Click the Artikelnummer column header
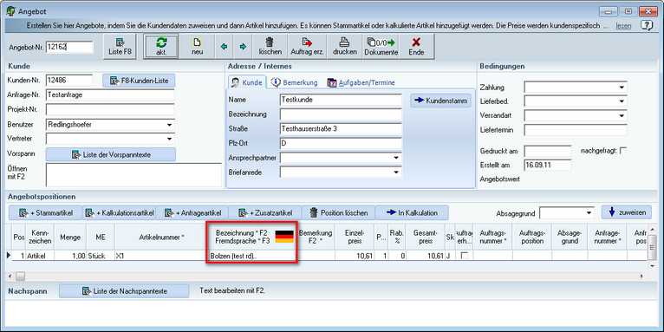This screenshot has height=332, width=664. 161,237
